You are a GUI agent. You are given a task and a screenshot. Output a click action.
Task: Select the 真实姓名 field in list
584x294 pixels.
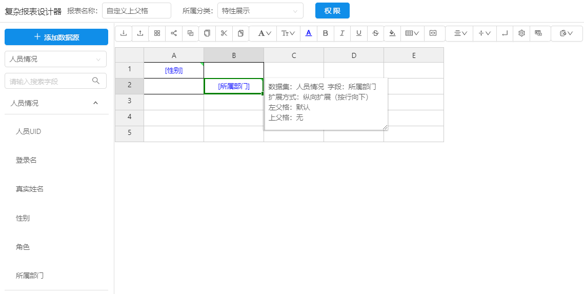30,189
